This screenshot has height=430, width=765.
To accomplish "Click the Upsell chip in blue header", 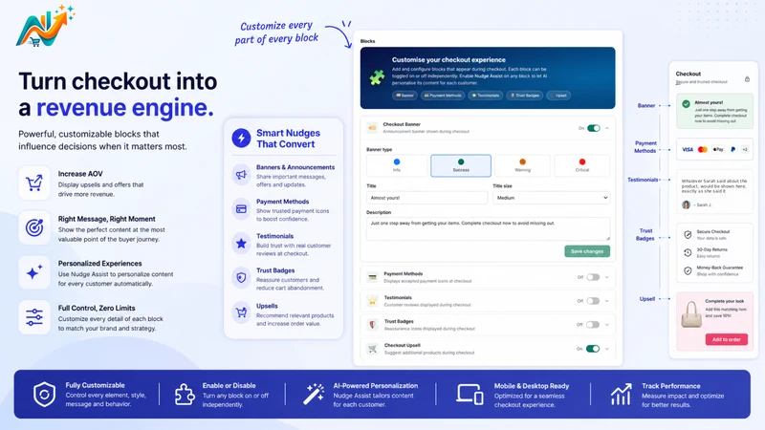I will point(558,95).
